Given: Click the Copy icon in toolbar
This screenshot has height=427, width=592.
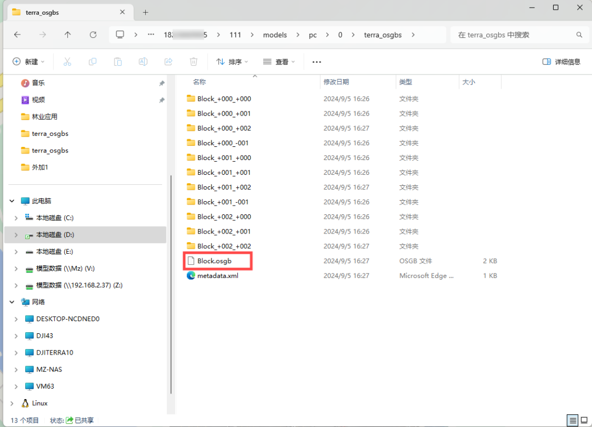Looking at the screenshot, I should tap(93, 61).
